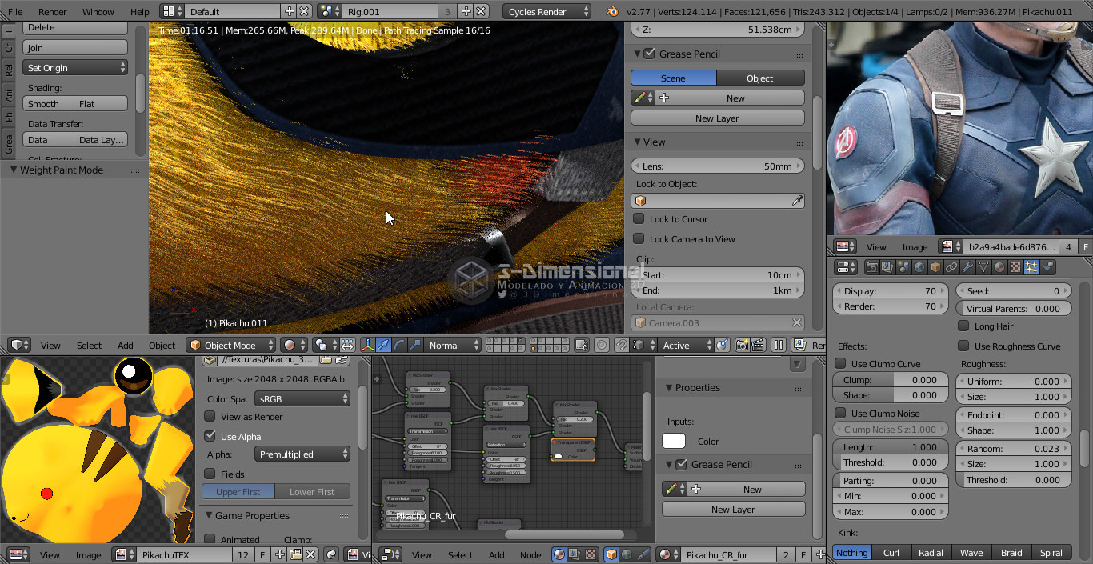Image resolution: width=1093 pixels, height=564 pixels.
Task: Toggle the 3D manipulator widget icon
Action: [x=367, y=345]
